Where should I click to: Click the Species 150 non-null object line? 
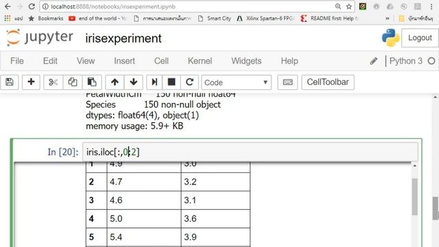153,104
